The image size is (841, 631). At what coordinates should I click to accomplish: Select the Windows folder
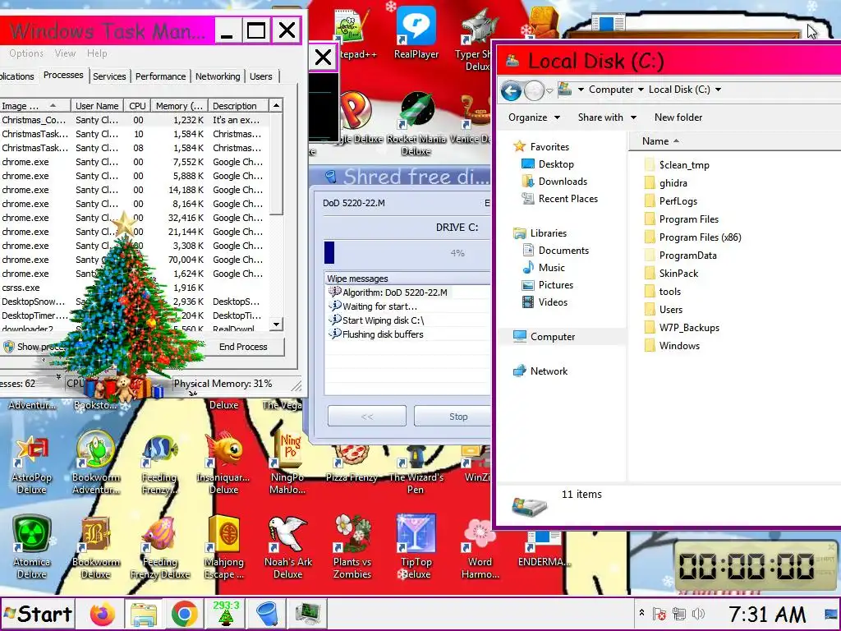click(679, 346)
